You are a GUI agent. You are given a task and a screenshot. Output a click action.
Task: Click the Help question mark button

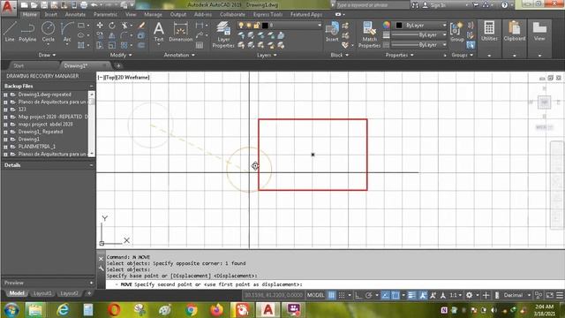pyautogui.click(x=504, y=5)
